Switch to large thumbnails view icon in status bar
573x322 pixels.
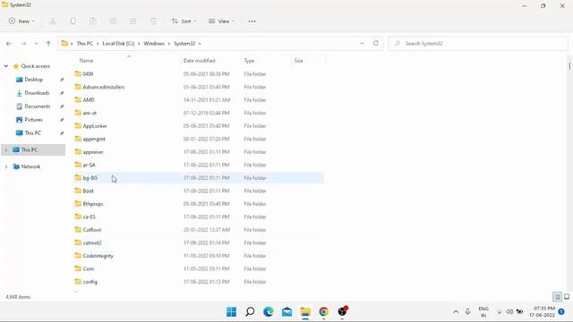pyautogui.click(x=567, y=297)
